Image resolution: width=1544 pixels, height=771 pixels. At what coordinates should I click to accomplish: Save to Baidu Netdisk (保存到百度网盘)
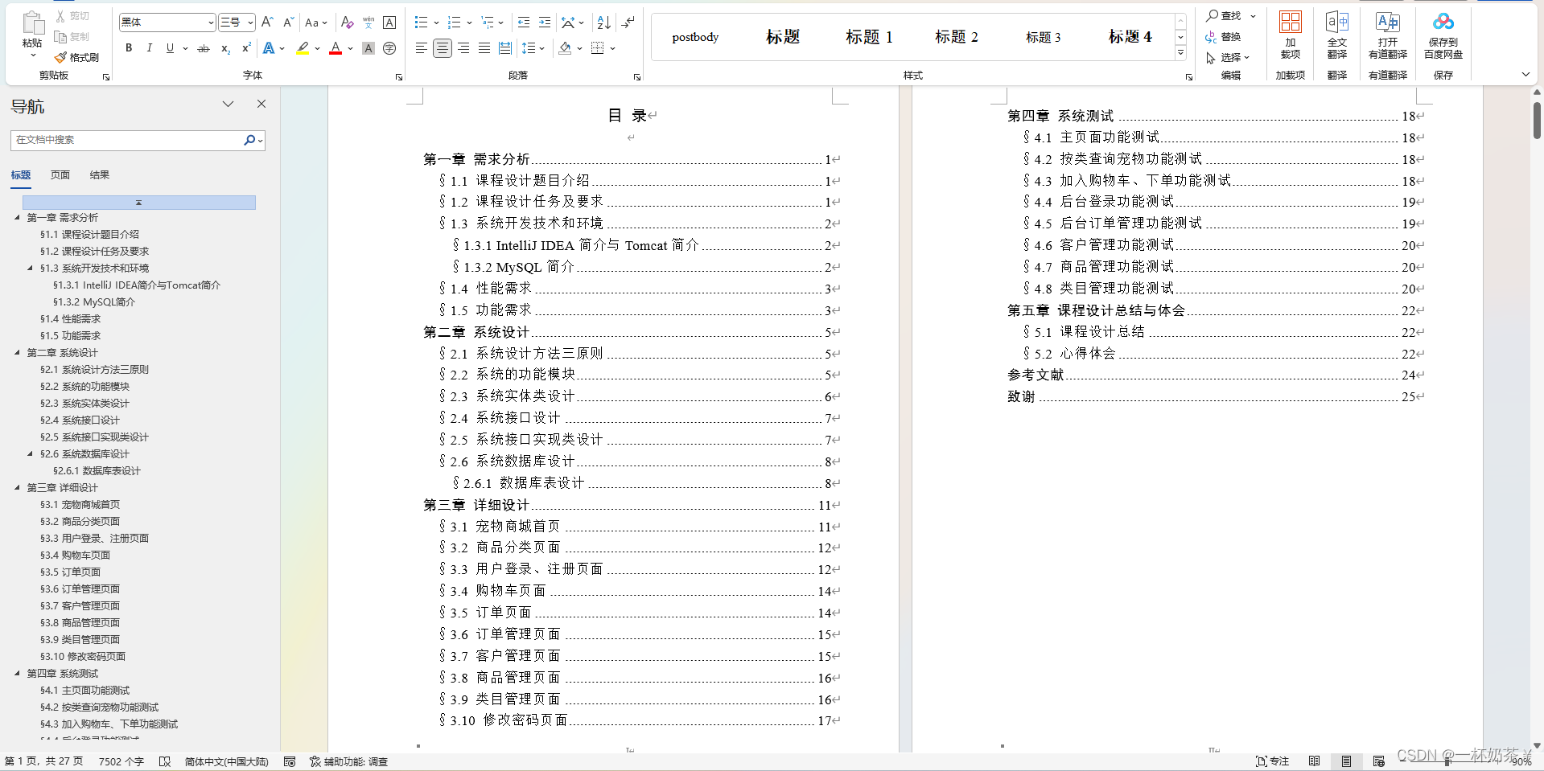coord(1443,36)
